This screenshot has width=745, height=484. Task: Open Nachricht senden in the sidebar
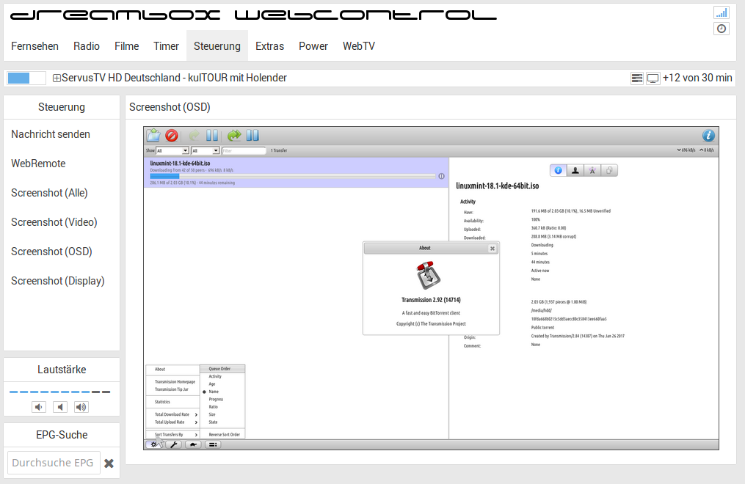pyautogui.click(x=51, y=134)
